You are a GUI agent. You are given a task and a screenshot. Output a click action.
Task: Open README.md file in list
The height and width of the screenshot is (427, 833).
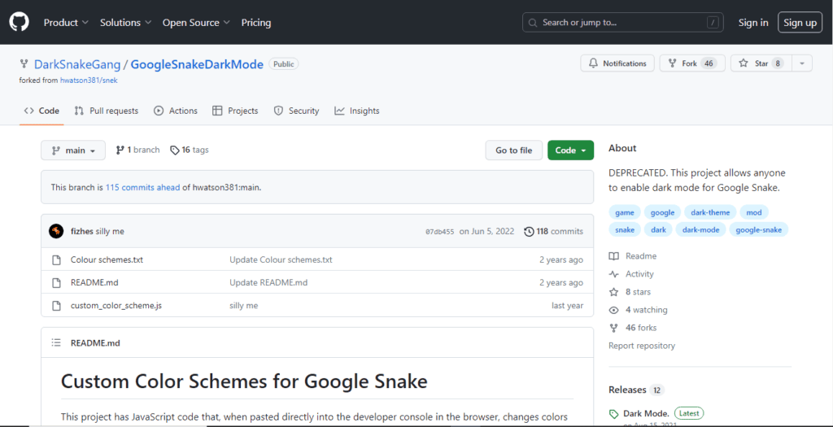(94, 282)
